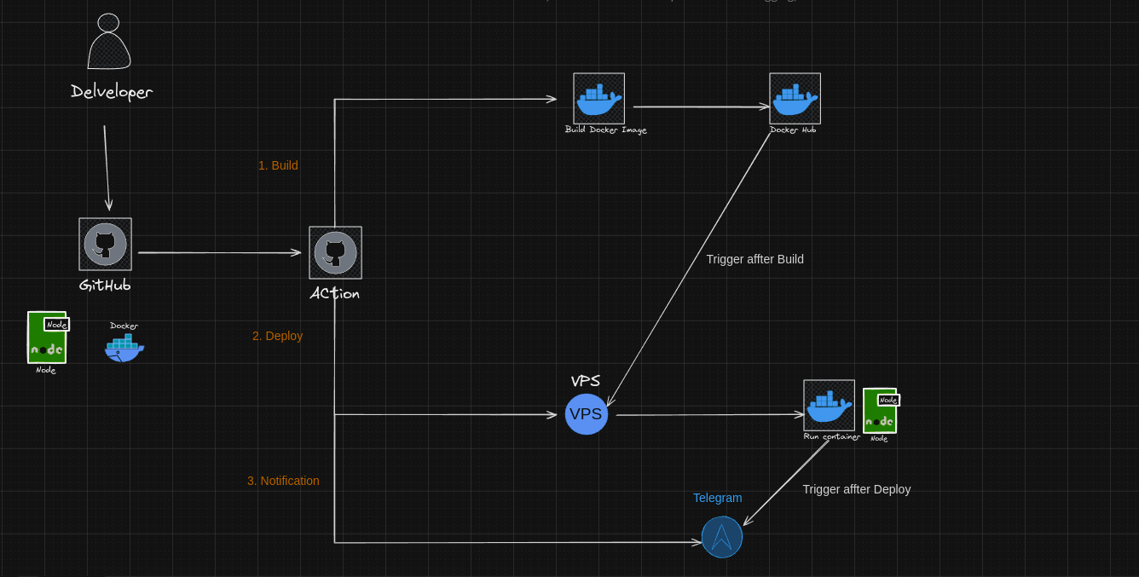Select arrow from GitHub to Action
Screen dimensions: 1139x577
click(x=220, y=252)
